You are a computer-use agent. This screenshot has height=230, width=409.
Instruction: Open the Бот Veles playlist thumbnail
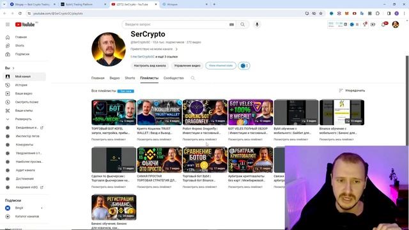pyautogui.click(x=251, y=112)
